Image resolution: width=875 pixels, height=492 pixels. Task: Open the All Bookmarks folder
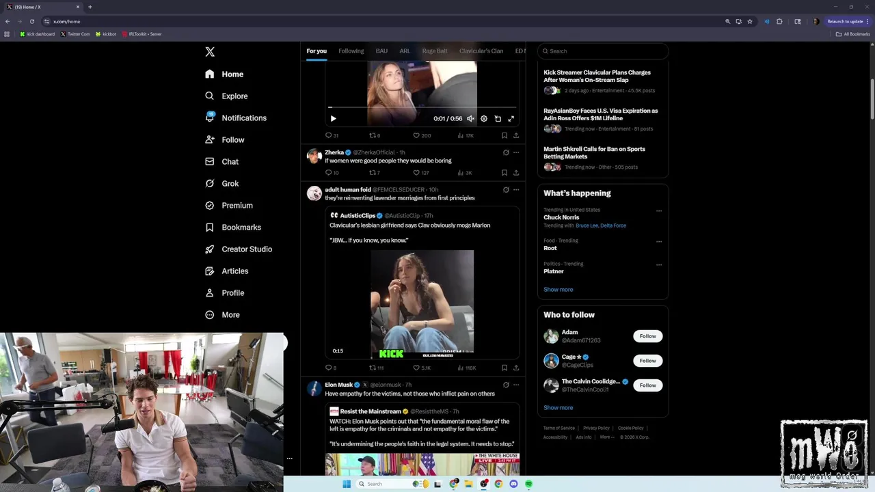pyautogui.click(x=852, y=33)
